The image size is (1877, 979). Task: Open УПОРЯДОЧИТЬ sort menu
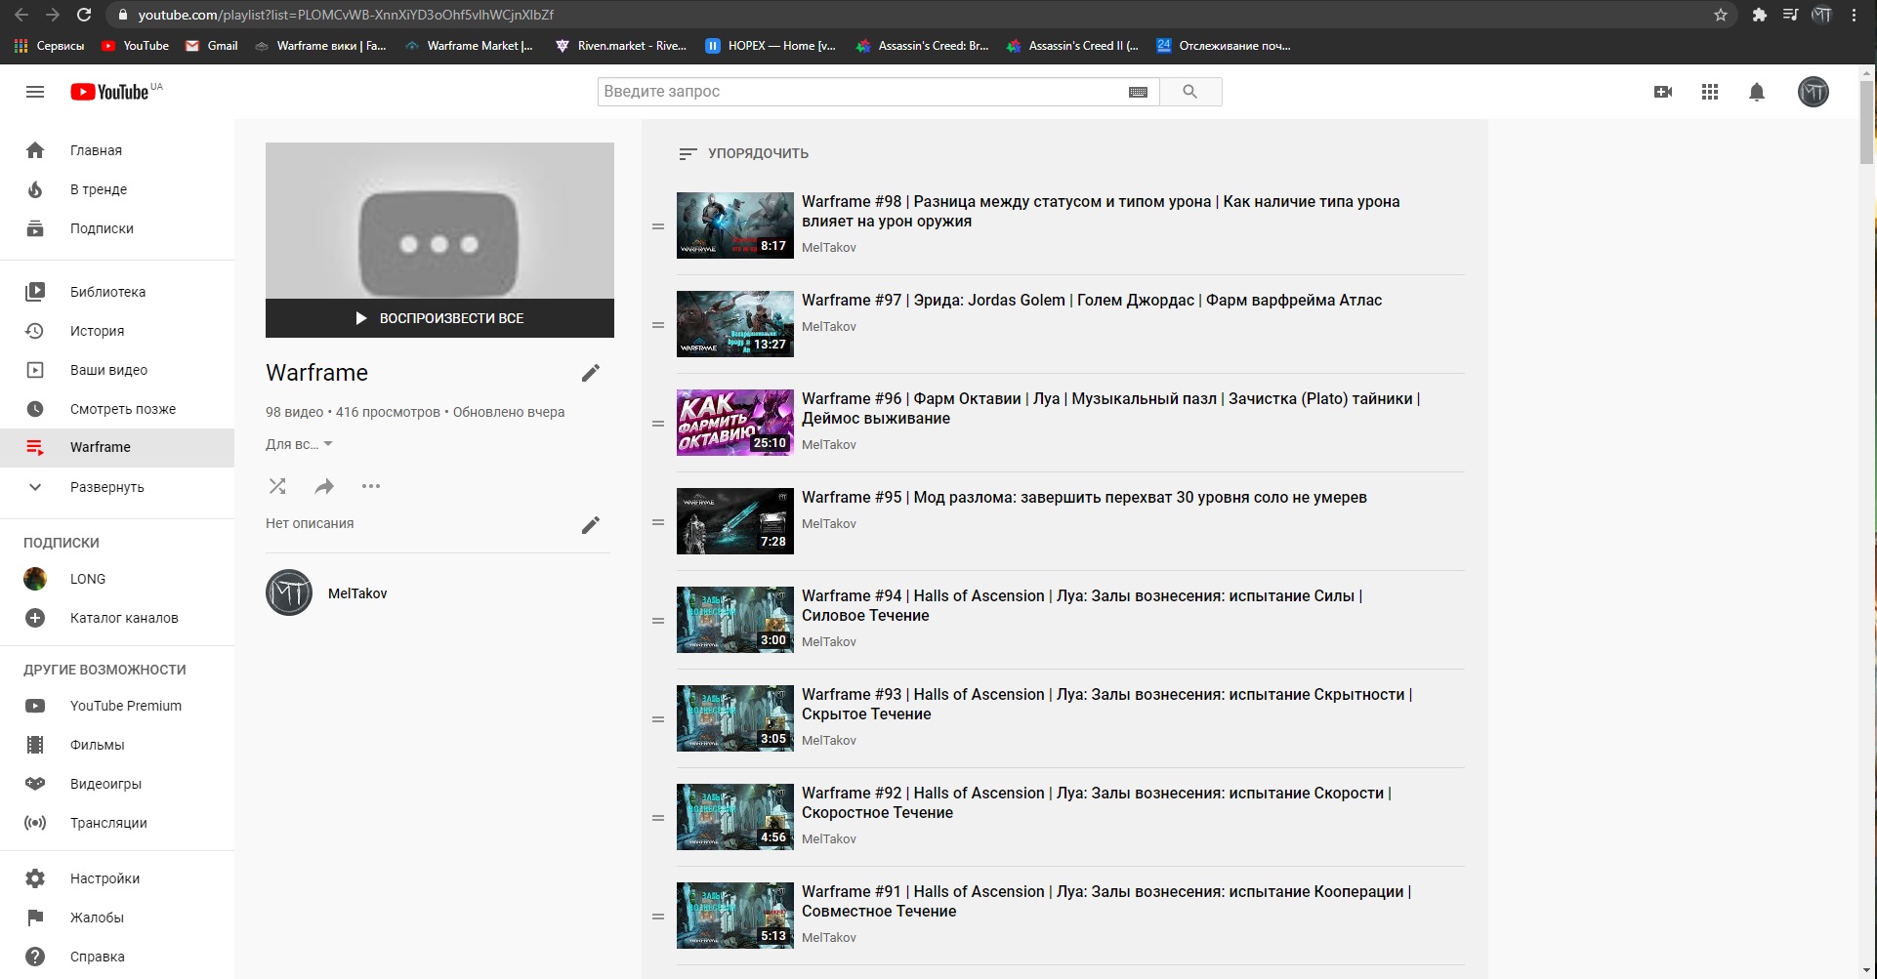743,153
